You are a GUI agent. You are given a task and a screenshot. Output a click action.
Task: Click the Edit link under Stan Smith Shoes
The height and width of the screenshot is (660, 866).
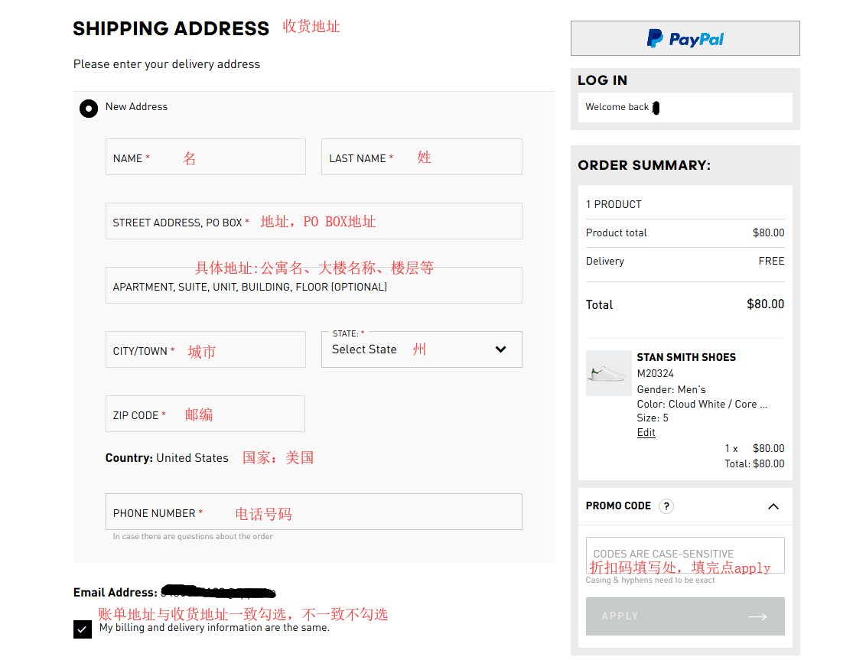(646, 433)
